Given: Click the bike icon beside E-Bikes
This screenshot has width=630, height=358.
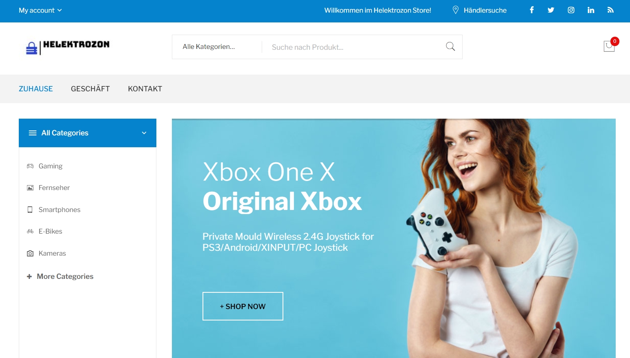Looking at the screenshot, I should (30, 231).
